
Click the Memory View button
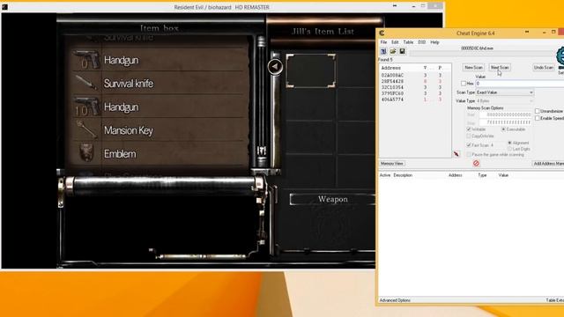[x=392, y=164]
